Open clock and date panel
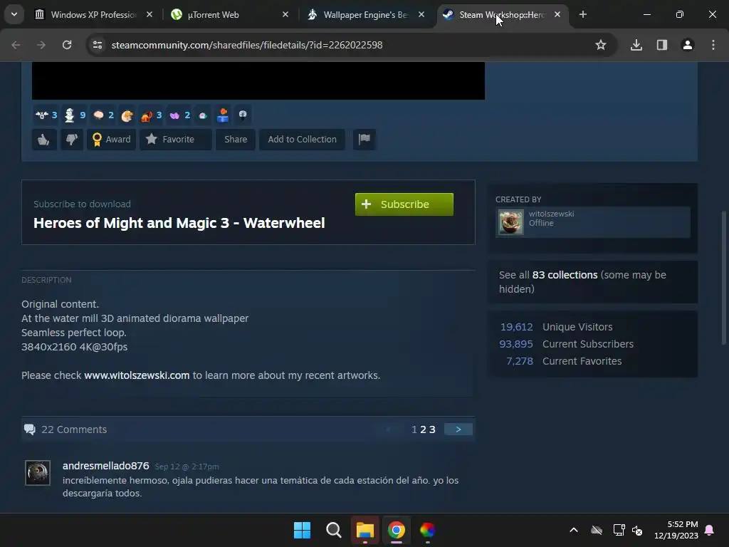Image resolution: width=729 pixels, height=547 pixels. pos(676,530)
